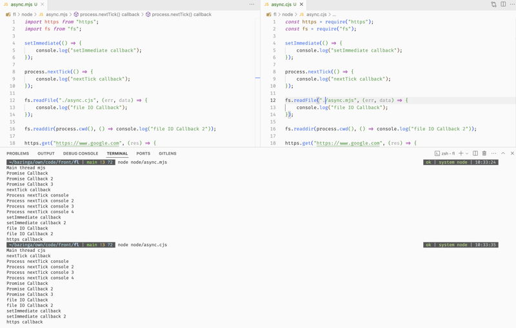Click the first 'https callback' terminal output line
The width and height of the screenshot is (516, 328).
tap(25, 239)
